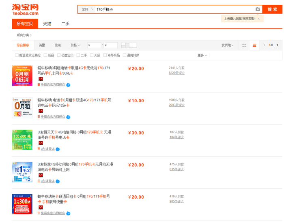Tick the 二手 filter checkbox
Viewport: 284px width, 224px height.
tap(78, 55)
